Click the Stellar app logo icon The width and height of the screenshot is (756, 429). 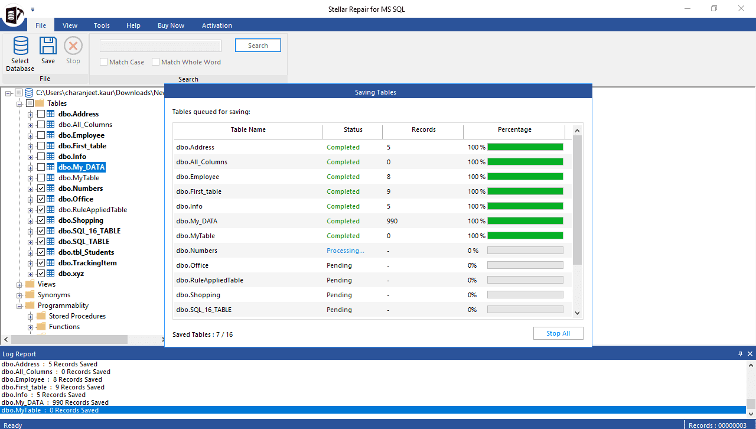(13, 15)
